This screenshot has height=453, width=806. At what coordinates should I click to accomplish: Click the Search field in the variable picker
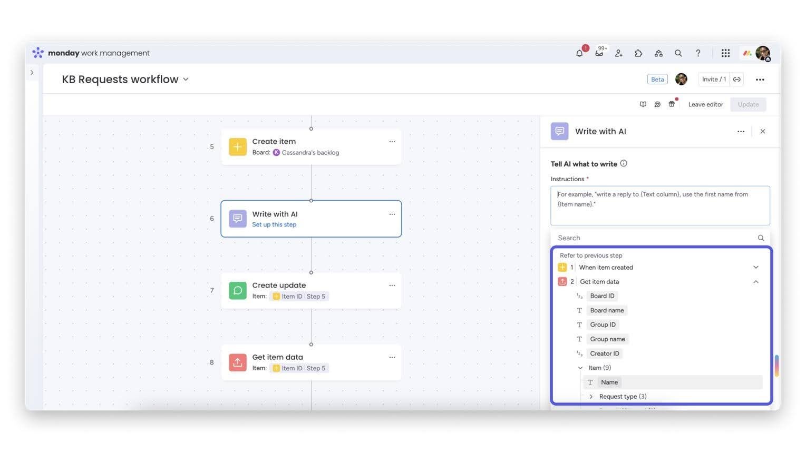point(660,238)
